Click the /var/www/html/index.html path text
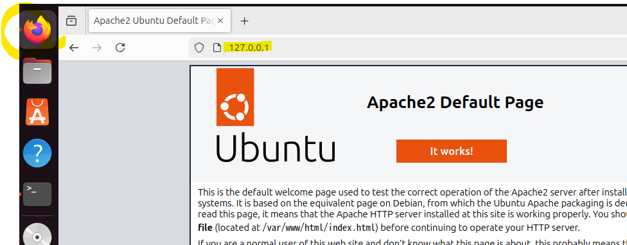Screen dimensions: 627x245 [319, 228]
